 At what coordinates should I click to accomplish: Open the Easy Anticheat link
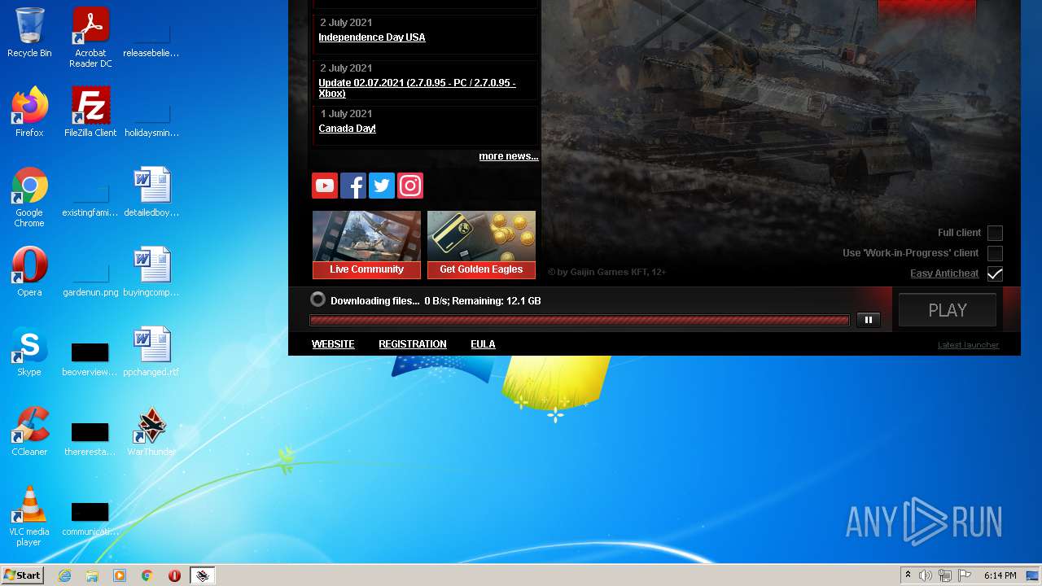point(944,273)
